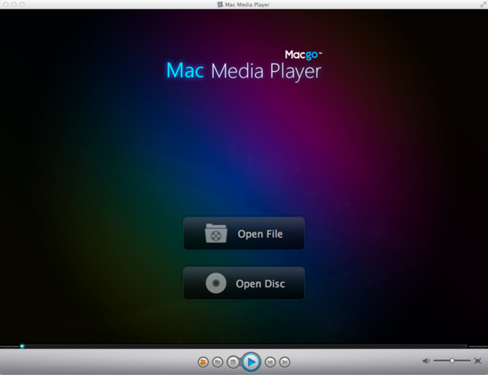
Task: Skip to previous chapter button
Action: 270,362
